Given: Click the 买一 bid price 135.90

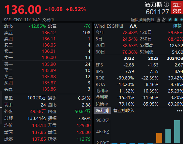Looking at the screenshot, I should tap(49, 64).
